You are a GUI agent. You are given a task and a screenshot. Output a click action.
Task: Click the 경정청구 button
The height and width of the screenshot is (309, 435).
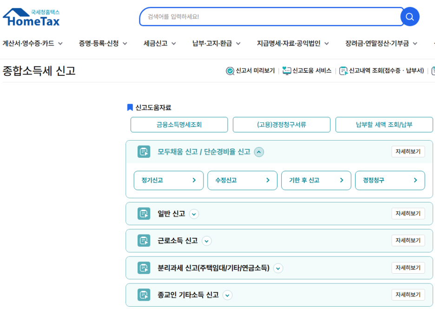(390, 181)
